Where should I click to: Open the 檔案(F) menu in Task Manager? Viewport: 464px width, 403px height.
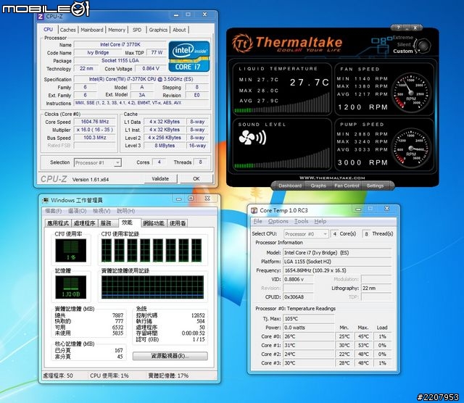(54, 211)
